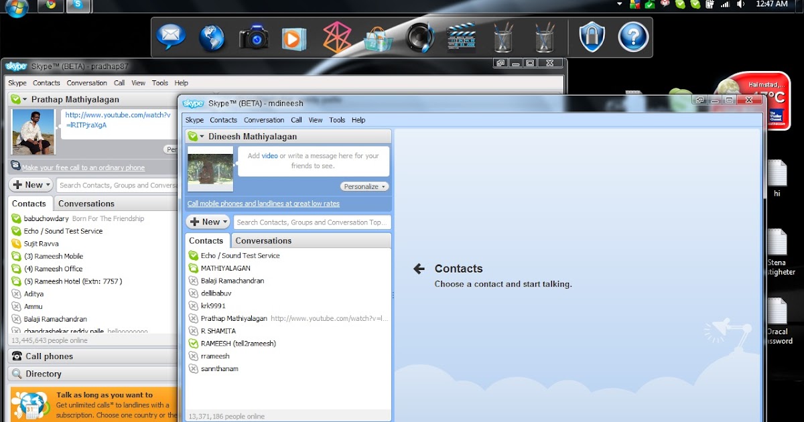The height and width of the screenshot is (422, 804).
Task: Click the Call phones telephone icon
Action: click(16, 356)
